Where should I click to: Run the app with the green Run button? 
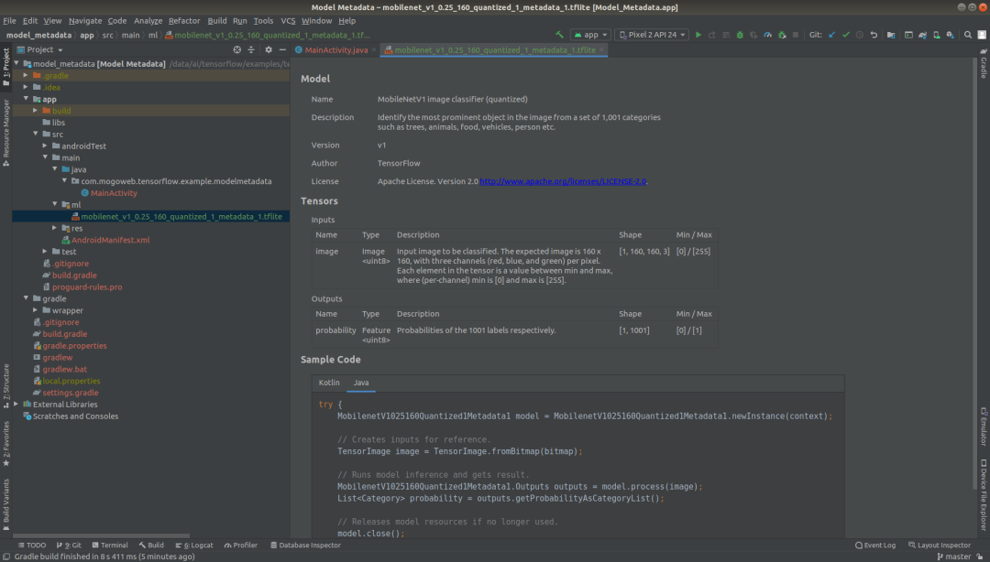pos(698,35)
